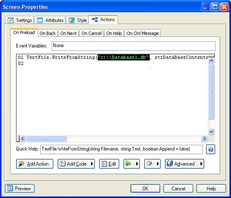Viewport: 231px width, 198px height.
Task: Open the green arrow dropdown button
Action: 131,164
